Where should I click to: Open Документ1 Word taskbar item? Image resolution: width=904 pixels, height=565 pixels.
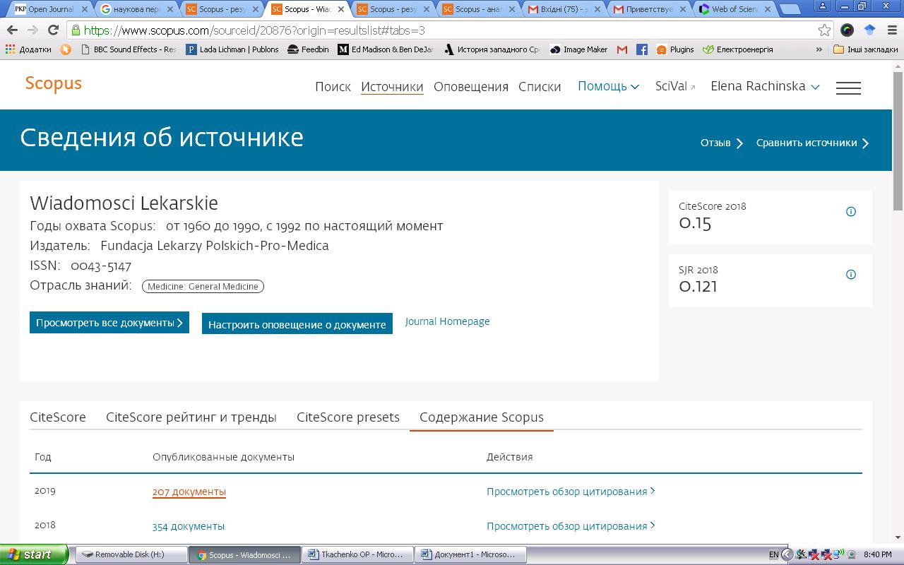[471, 554]
